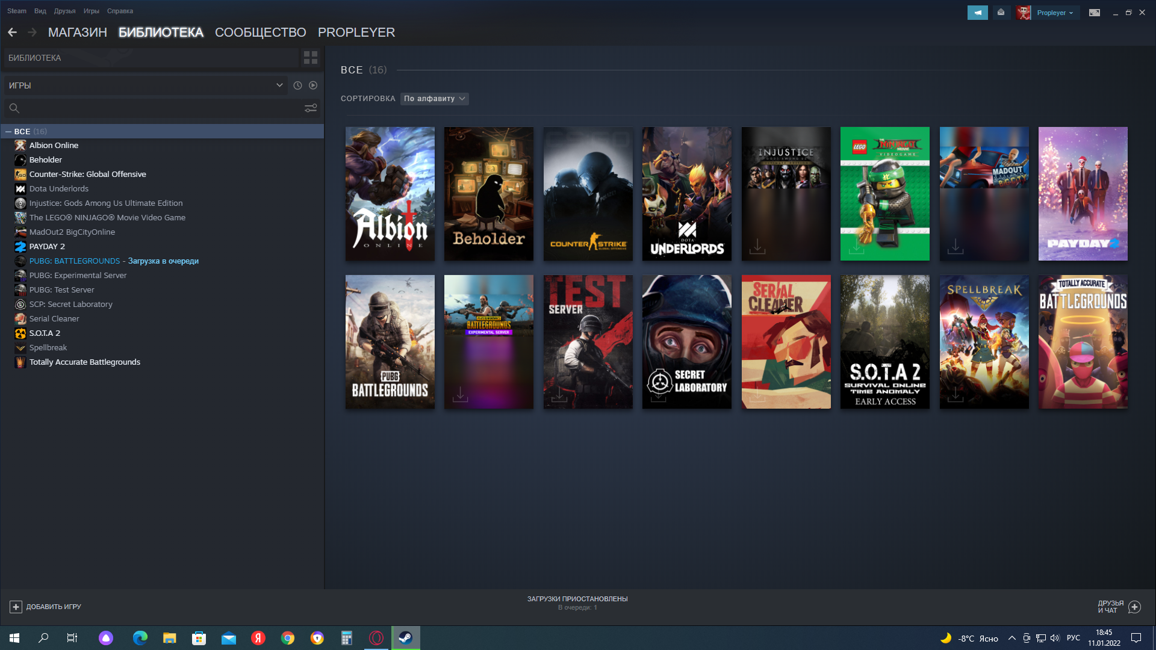Select Albion Online in game list
The image size is (1156, 650).
tap(54, 146)
